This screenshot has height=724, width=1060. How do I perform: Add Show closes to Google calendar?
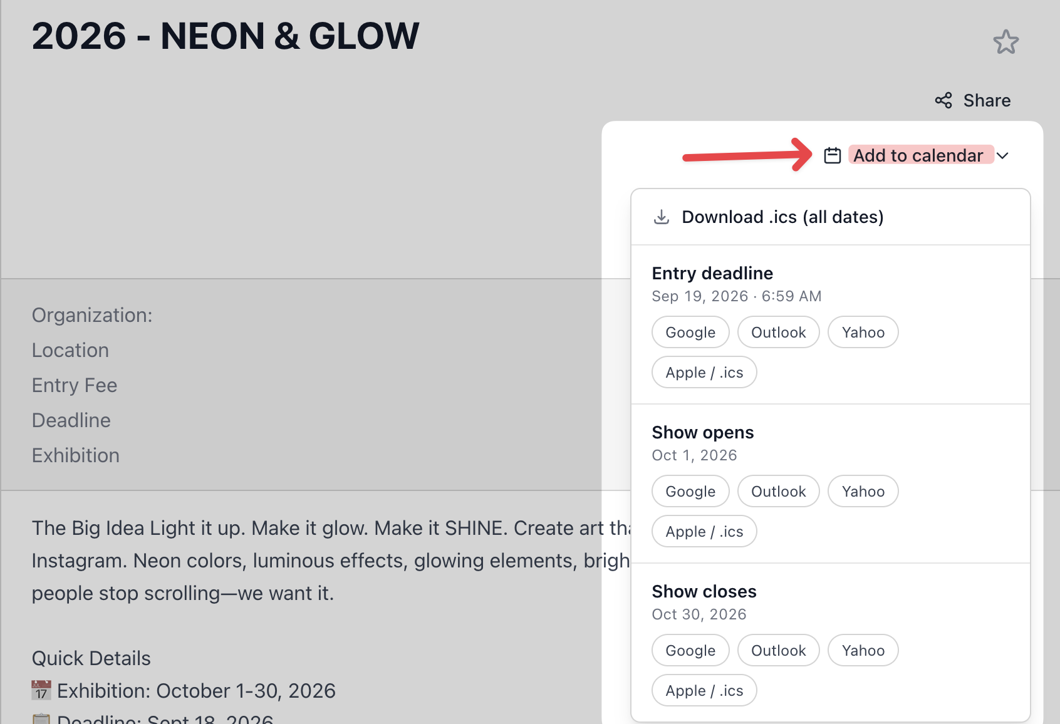point(690,650)
